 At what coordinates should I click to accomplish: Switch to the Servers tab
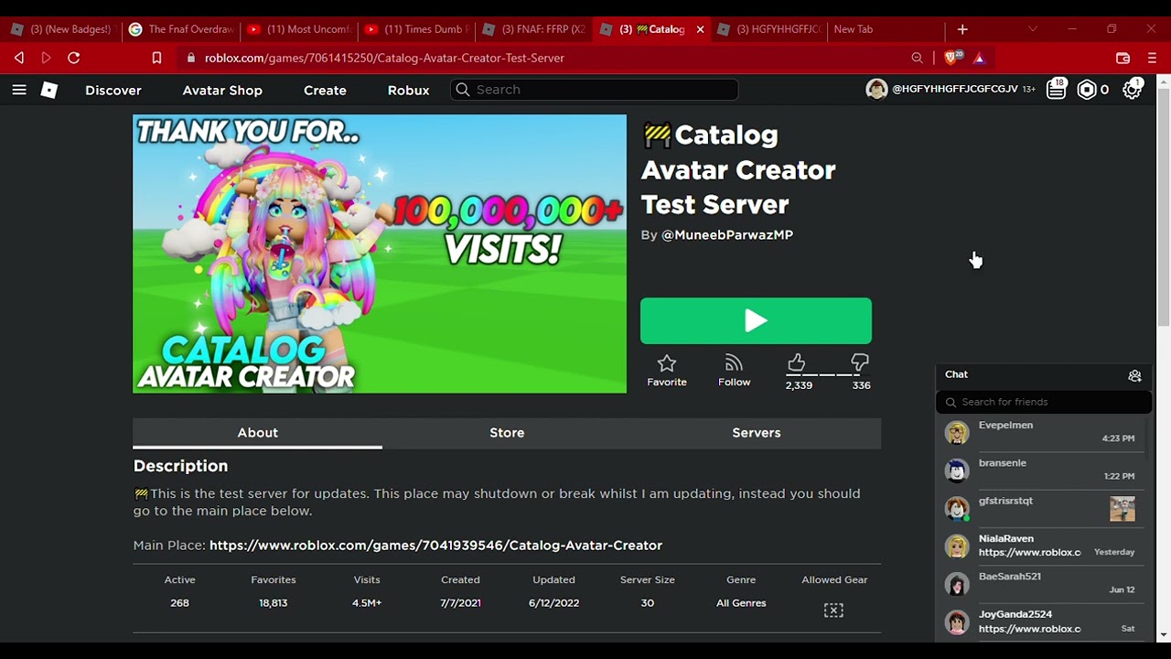757,433
